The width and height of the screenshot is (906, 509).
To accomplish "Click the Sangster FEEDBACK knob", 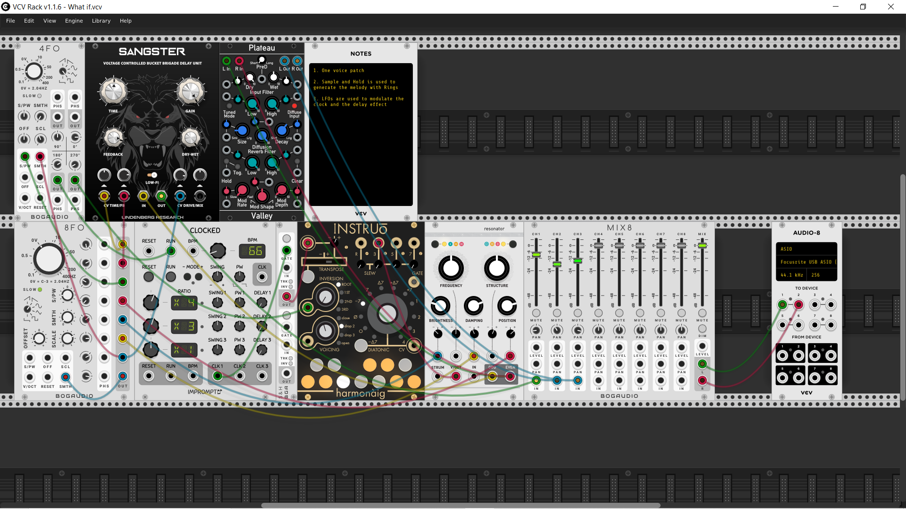I will coord(113,138).
